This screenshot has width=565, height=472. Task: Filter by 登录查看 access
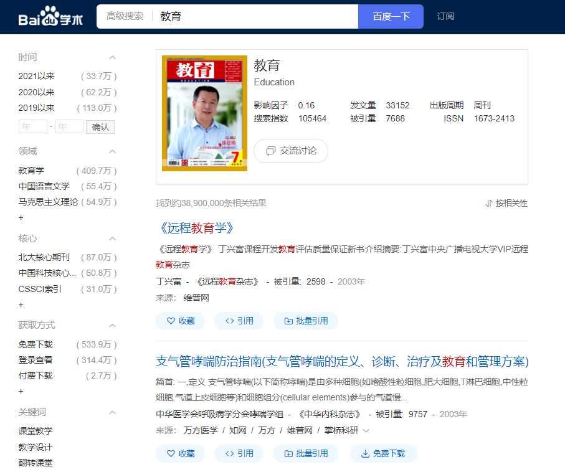click(x=36, y=360)
